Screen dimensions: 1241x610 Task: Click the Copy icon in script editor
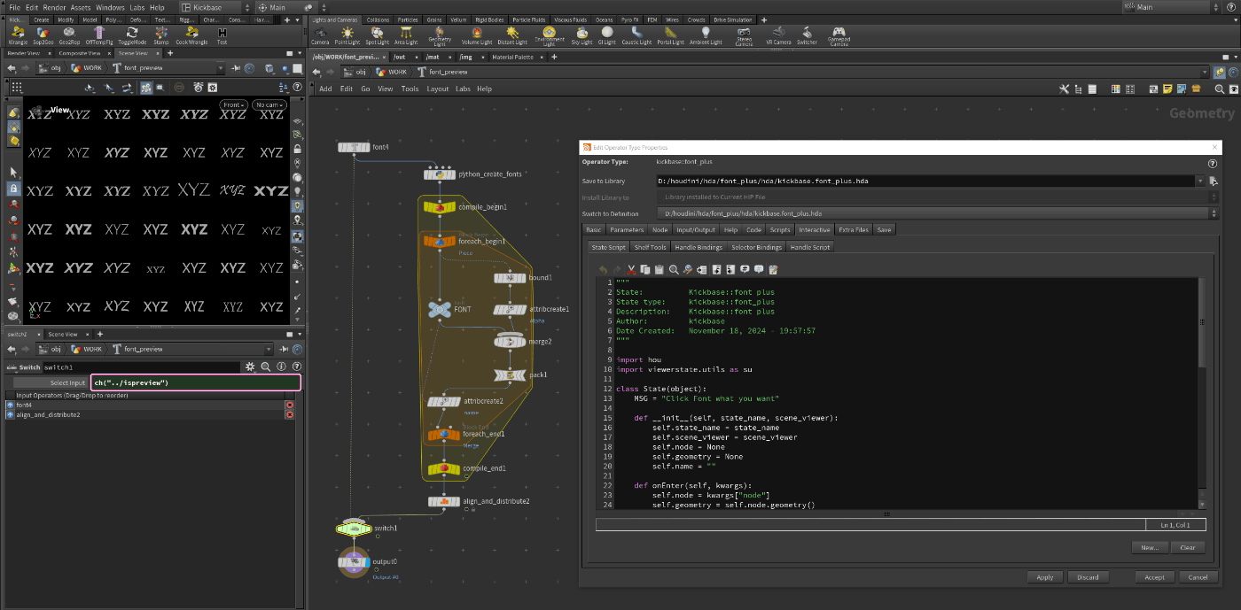coord(645,269)
